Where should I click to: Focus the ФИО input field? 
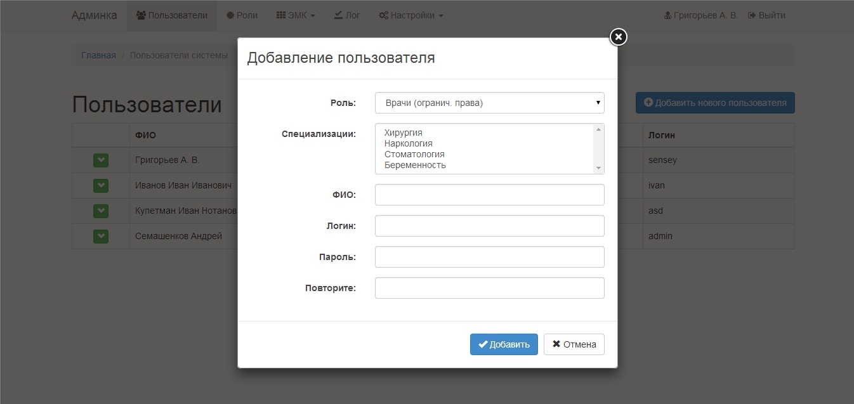[x=489, y=195]
